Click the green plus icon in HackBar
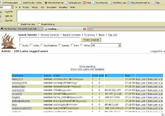The image size is (165, 116). tap(20, 7)
